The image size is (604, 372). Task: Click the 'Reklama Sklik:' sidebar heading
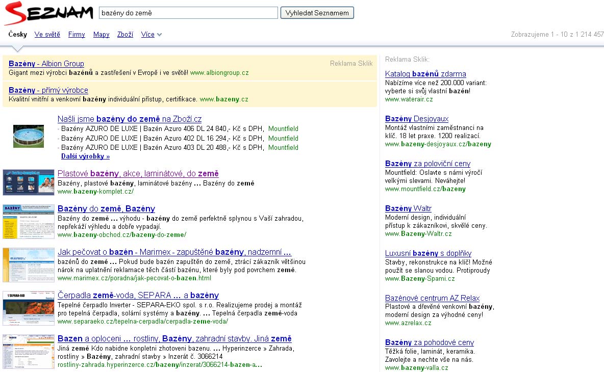[x=407, y=59]
